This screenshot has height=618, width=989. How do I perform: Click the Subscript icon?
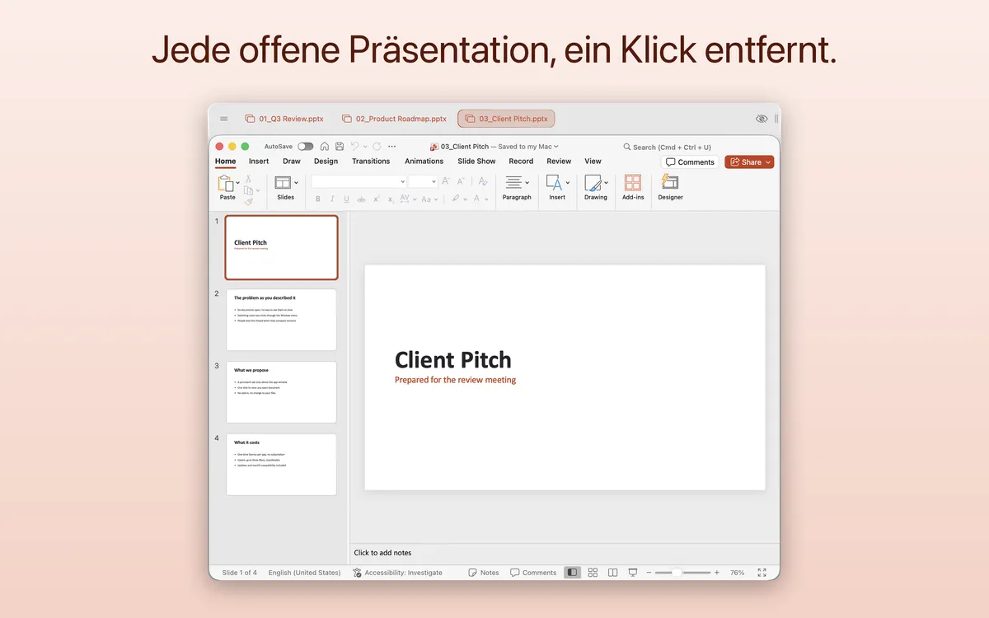pos(391,199)
